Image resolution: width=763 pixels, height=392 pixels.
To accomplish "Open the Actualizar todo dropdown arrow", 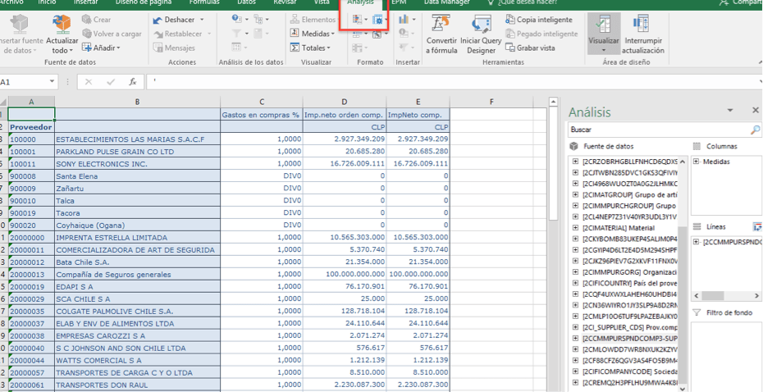I will tap(71, 51).
